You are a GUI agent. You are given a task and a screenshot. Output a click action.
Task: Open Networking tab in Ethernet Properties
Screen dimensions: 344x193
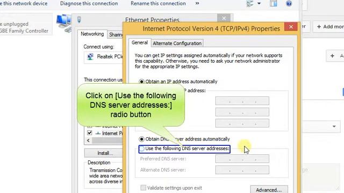point(92,34)
